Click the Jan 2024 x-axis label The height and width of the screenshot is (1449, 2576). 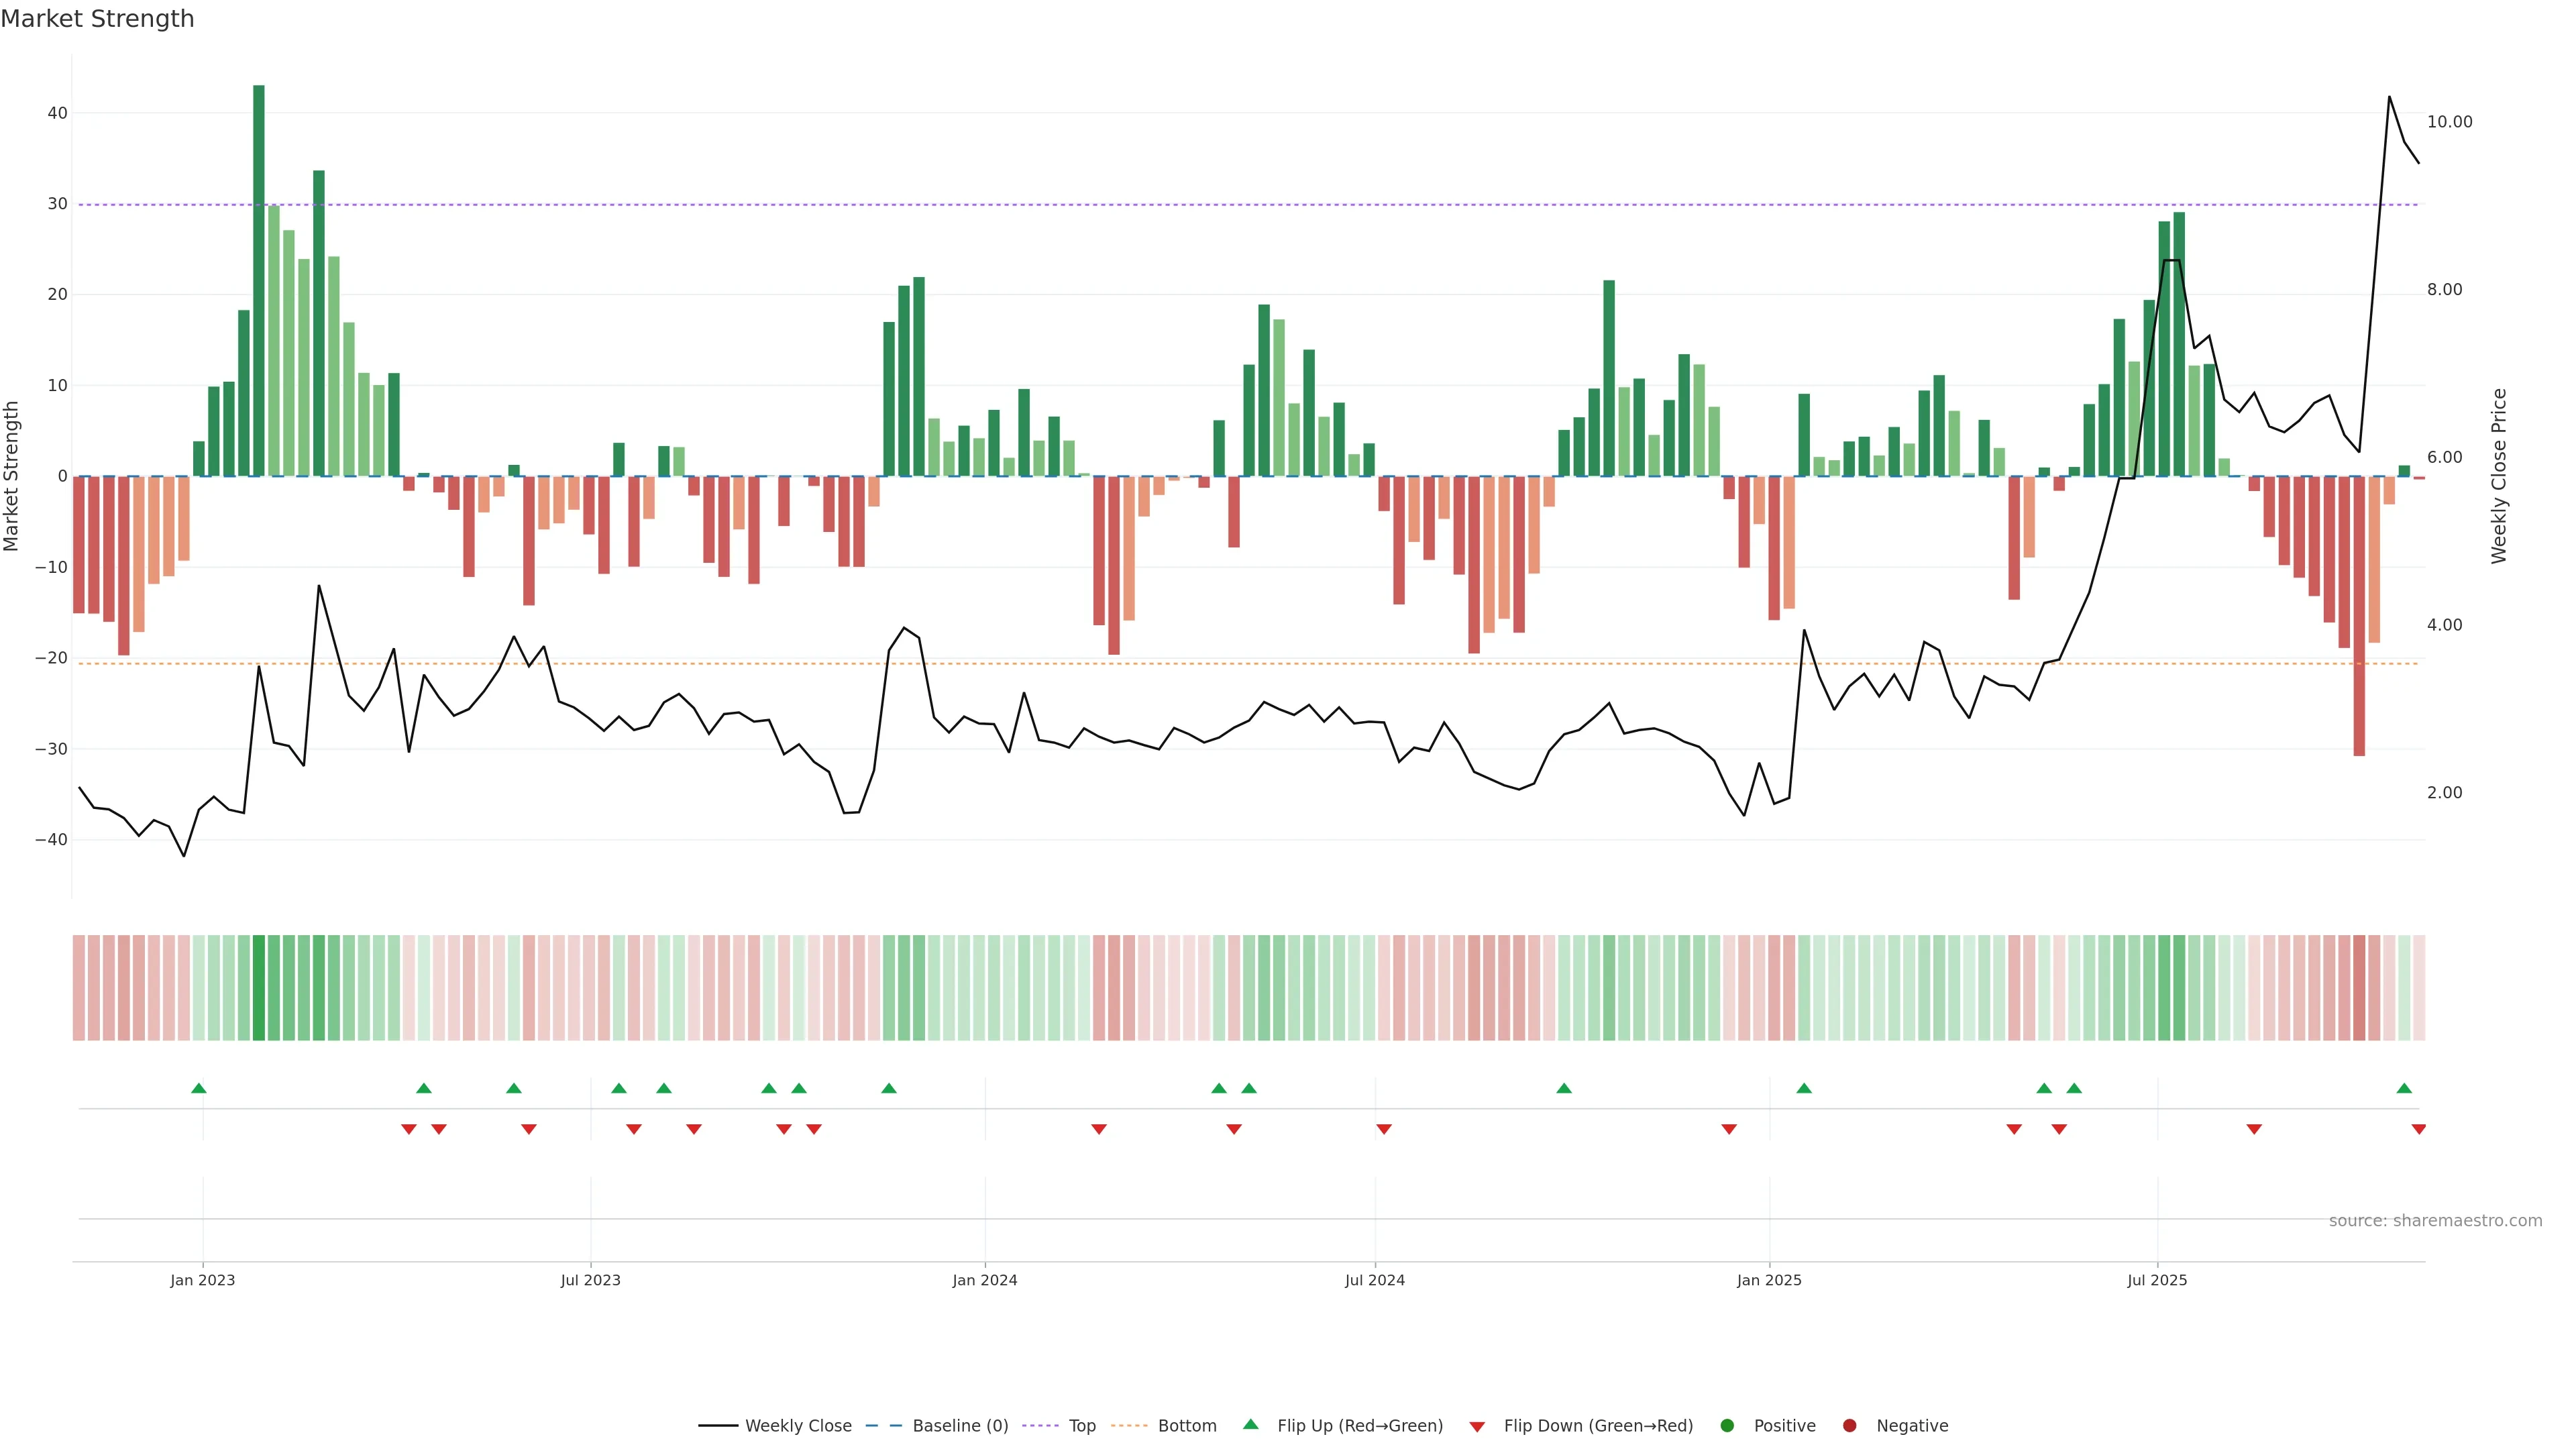tap(985, 1280)
